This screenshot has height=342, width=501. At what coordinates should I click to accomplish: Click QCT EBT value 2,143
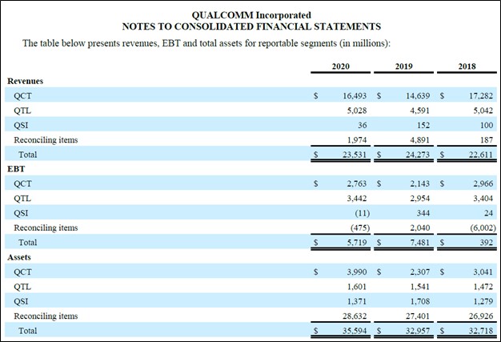tap(420, 183)
